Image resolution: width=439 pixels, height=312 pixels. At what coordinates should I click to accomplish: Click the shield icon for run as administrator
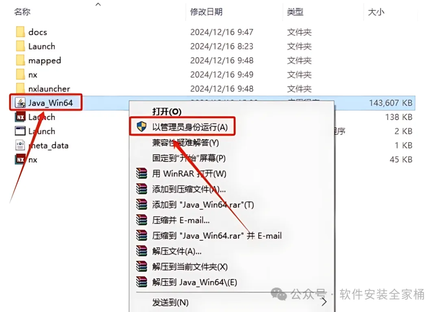coord(141,127)
